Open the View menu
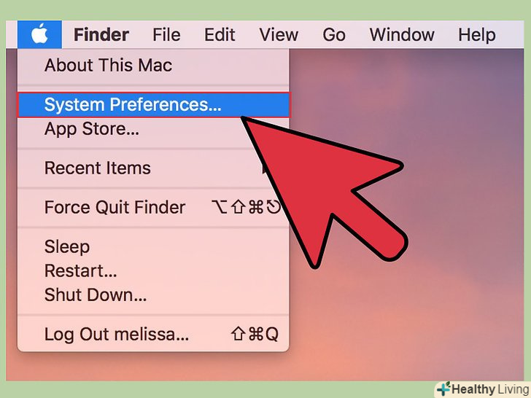The image size is (531, 398). pos(279,35)
